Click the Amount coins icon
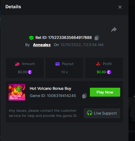 (17, 64)
